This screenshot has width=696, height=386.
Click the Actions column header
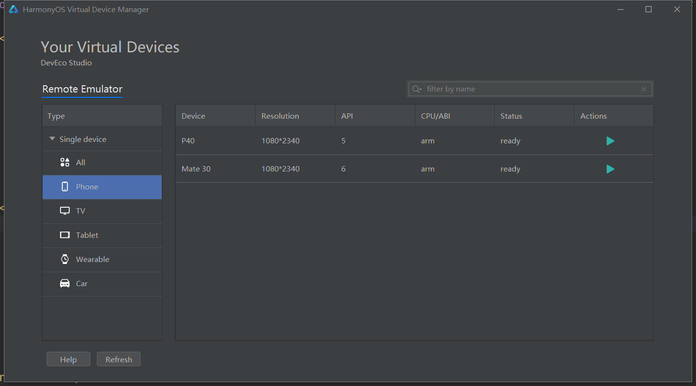(x=614, y=116)
